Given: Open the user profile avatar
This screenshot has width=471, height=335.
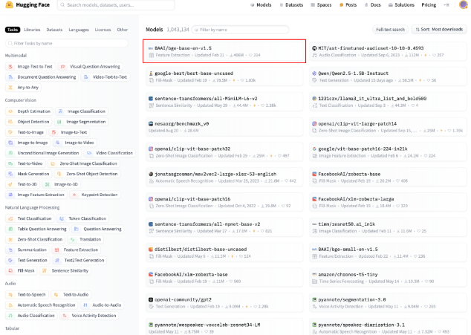Looking at the screenshot, I should tap(464, 4).
